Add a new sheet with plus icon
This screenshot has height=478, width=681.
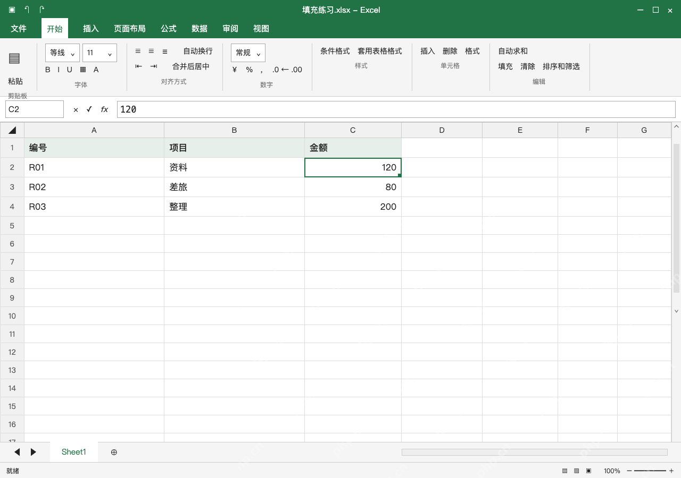click(114, 452)
